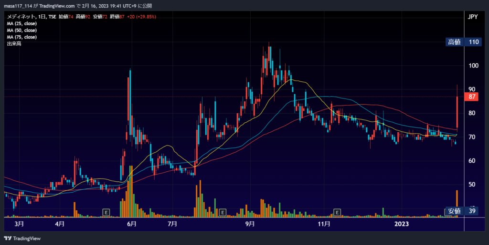
Task: Click the 始値74 open value
Action: [66, 17]
